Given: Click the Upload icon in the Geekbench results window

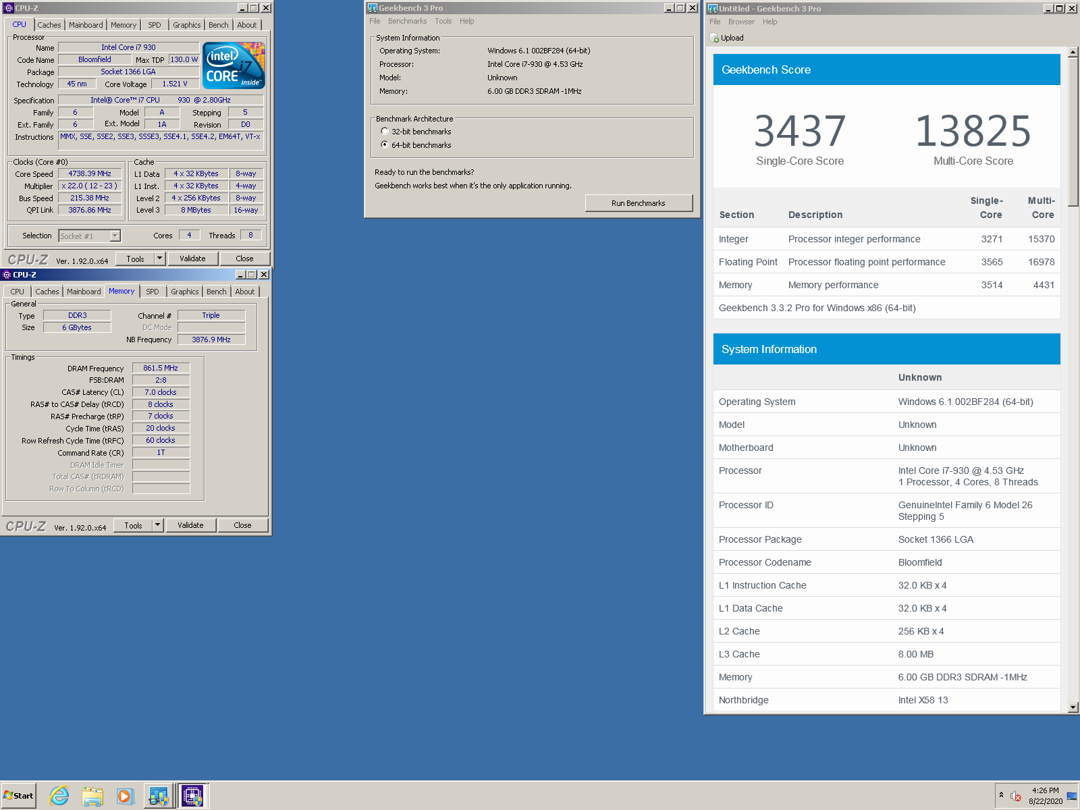Looking at the screenshot, I should (x=714, y=38).
